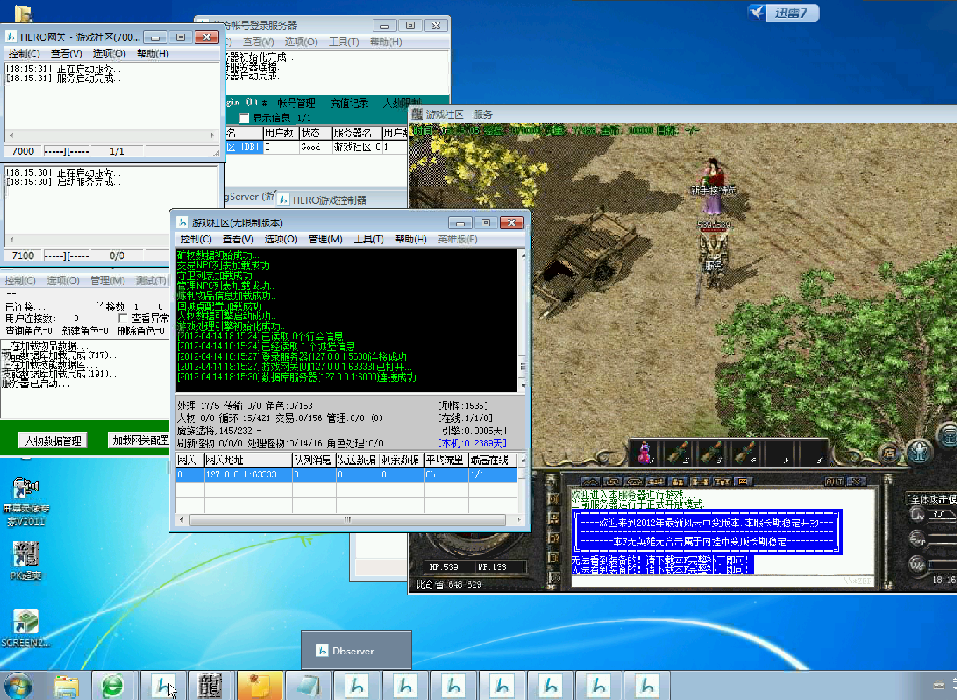Toggle the 显示信息 checkbox in login server
Screen dimensions: 957x700
point(244,118)
